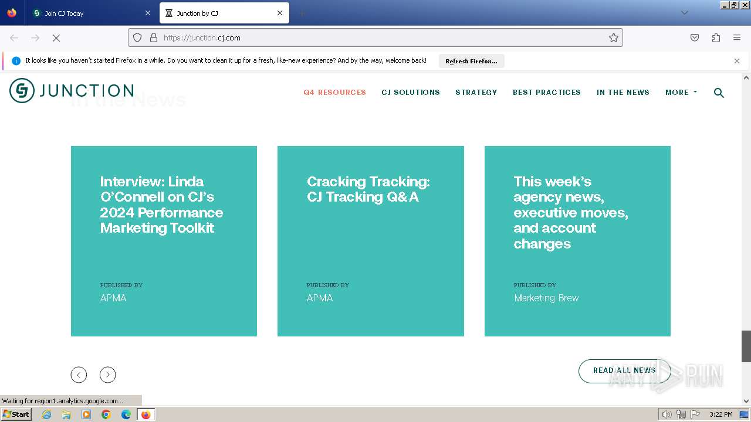Open File Explorer from the taskbar

pos(66,414)
